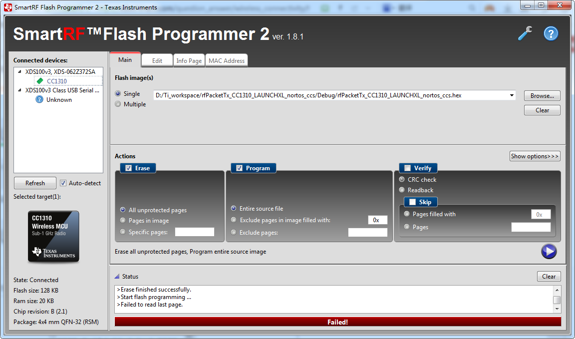Select CRC check verify option

402,179
